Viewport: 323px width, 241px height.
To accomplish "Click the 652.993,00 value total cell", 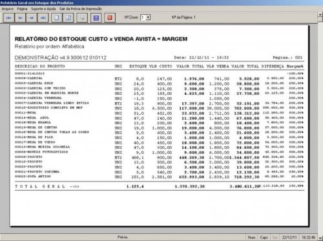I will 191,177.
